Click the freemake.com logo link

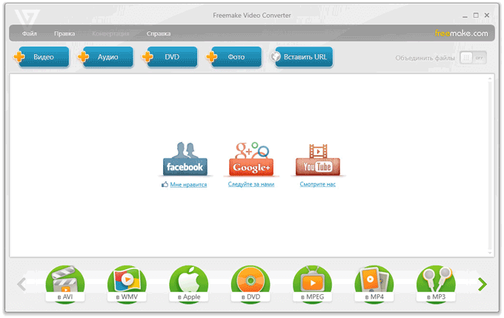tap(460, 34)
